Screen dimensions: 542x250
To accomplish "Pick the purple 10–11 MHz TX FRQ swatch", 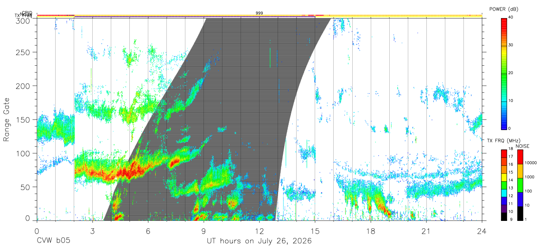I will [504, 209].
